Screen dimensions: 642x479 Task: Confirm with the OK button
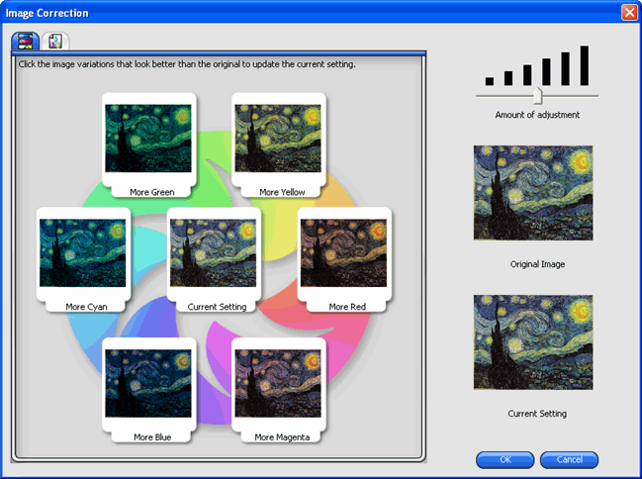[504, 460]
